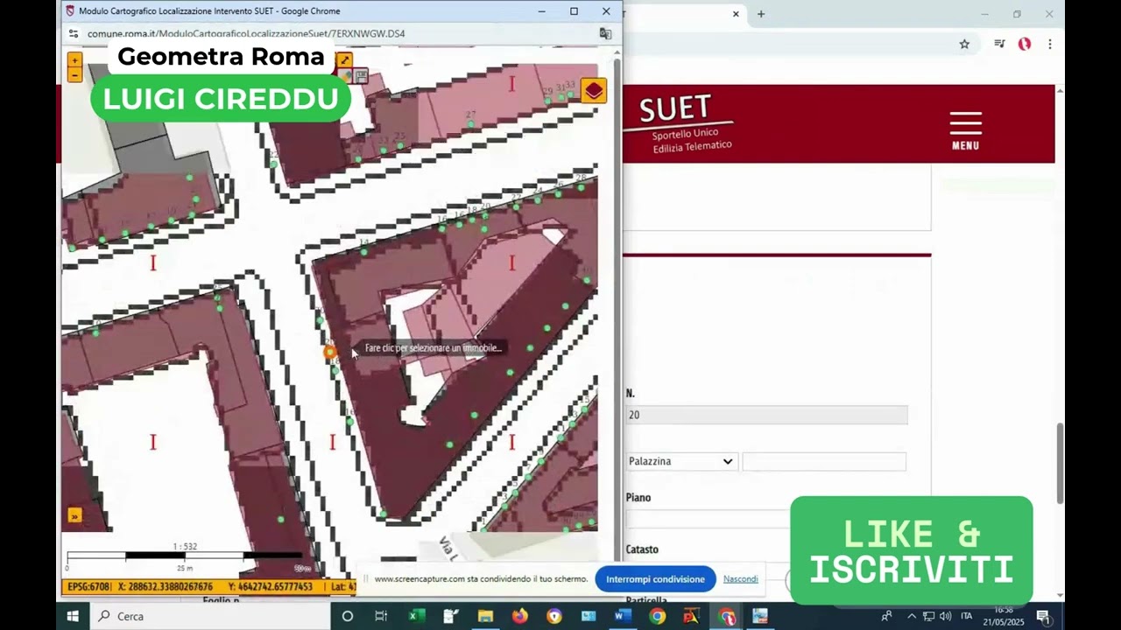This screenshot has height=630, width=1121.
Task: Click the Y: 4642742.65777453 coordinate readout
Action: tap(270, 586)
